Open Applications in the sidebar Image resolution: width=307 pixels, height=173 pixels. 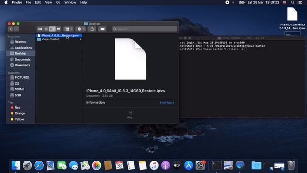pos(21,48)
